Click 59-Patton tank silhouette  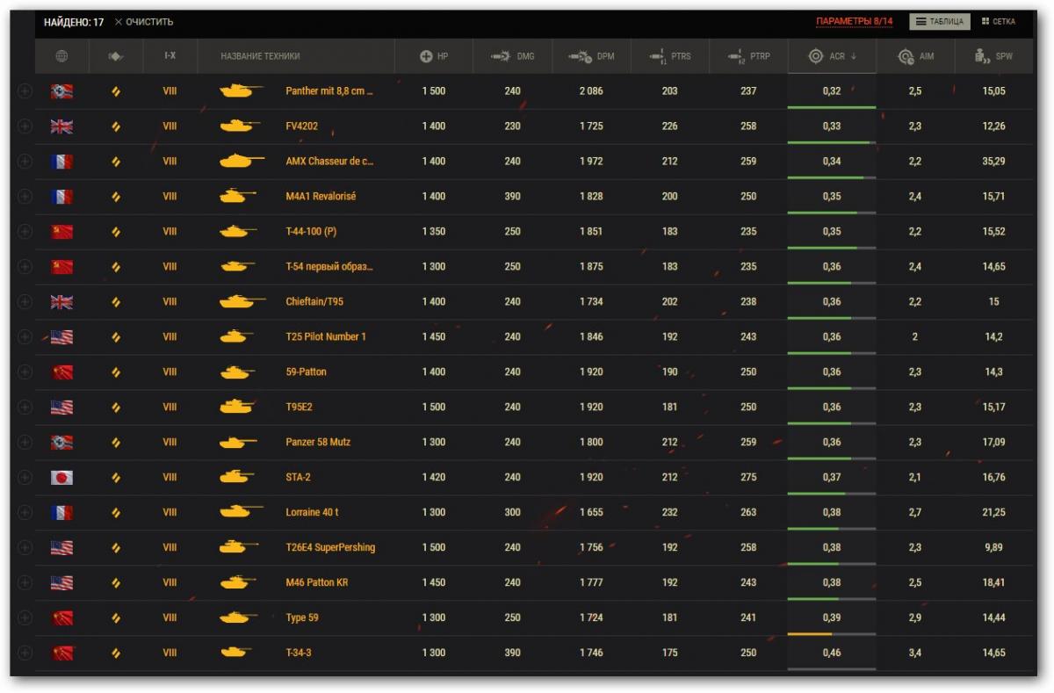237,372
